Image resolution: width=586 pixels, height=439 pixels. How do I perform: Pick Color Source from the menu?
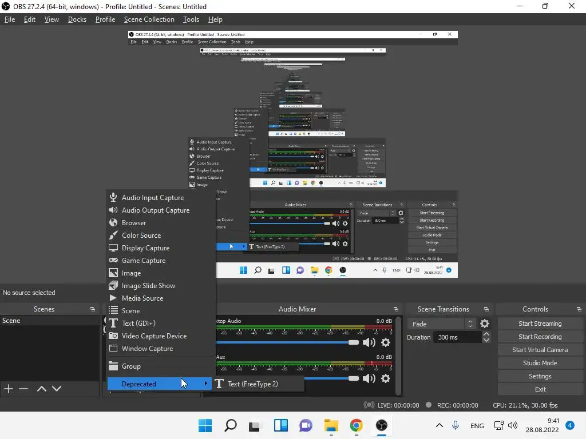[161, 236]
